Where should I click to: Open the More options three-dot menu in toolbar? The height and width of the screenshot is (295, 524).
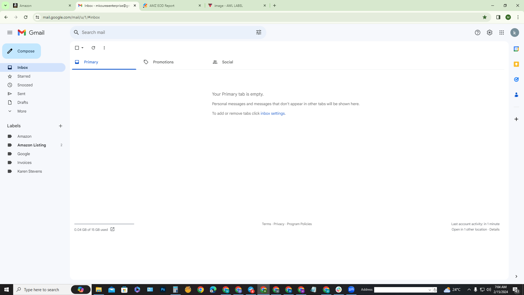point(104,48)
